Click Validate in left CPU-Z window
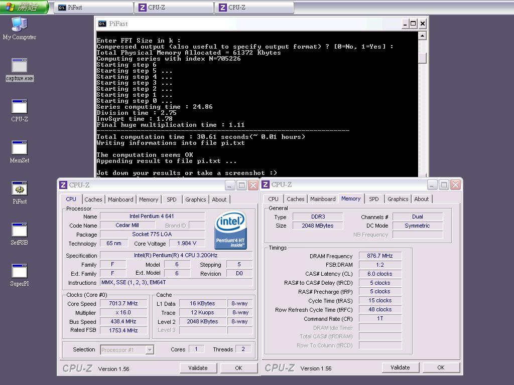The image size is (514, 385). pos(198,368)
